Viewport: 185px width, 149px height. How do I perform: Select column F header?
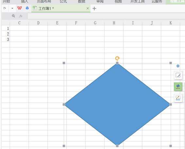pyautogui.click(x=76, y=23)
